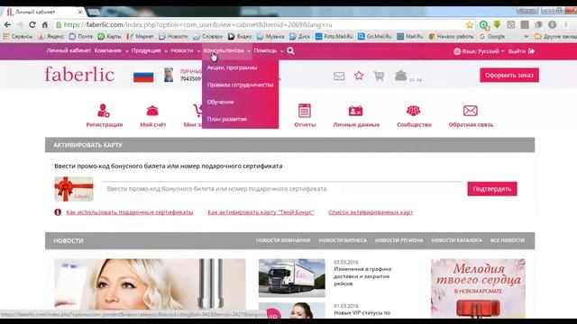Expand the Новости top menu
577x324 pixels.
tap(185, 50)
